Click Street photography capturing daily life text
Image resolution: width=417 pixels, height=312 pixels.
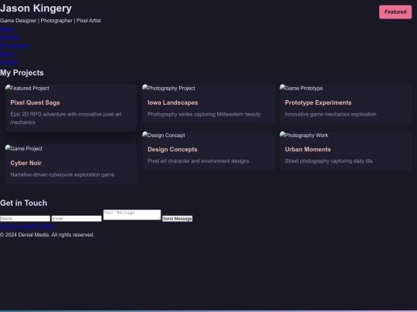pyautogui.click(x=328, y=161)
